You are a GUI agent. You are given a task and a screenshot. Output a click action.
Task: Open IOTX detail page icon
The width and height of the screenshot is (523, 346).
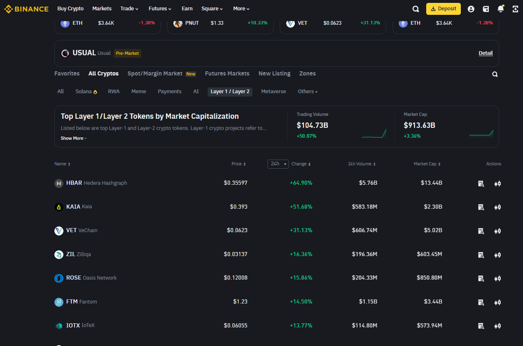pos(481,326)
